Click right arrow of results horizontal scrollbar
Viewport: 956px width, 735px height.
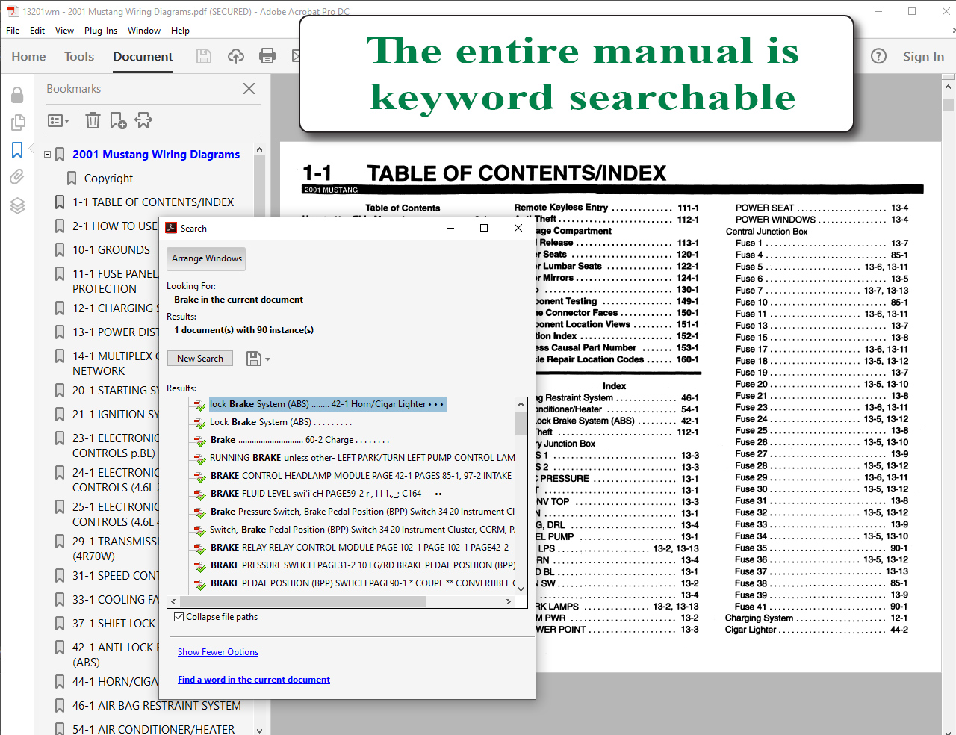(509, 601)
